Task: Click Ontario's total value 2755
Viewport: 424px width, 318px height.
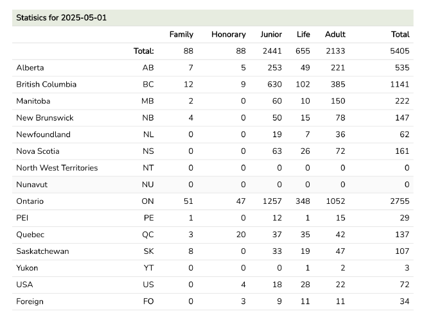Action: pyautogui.click(x=399, y=201)
